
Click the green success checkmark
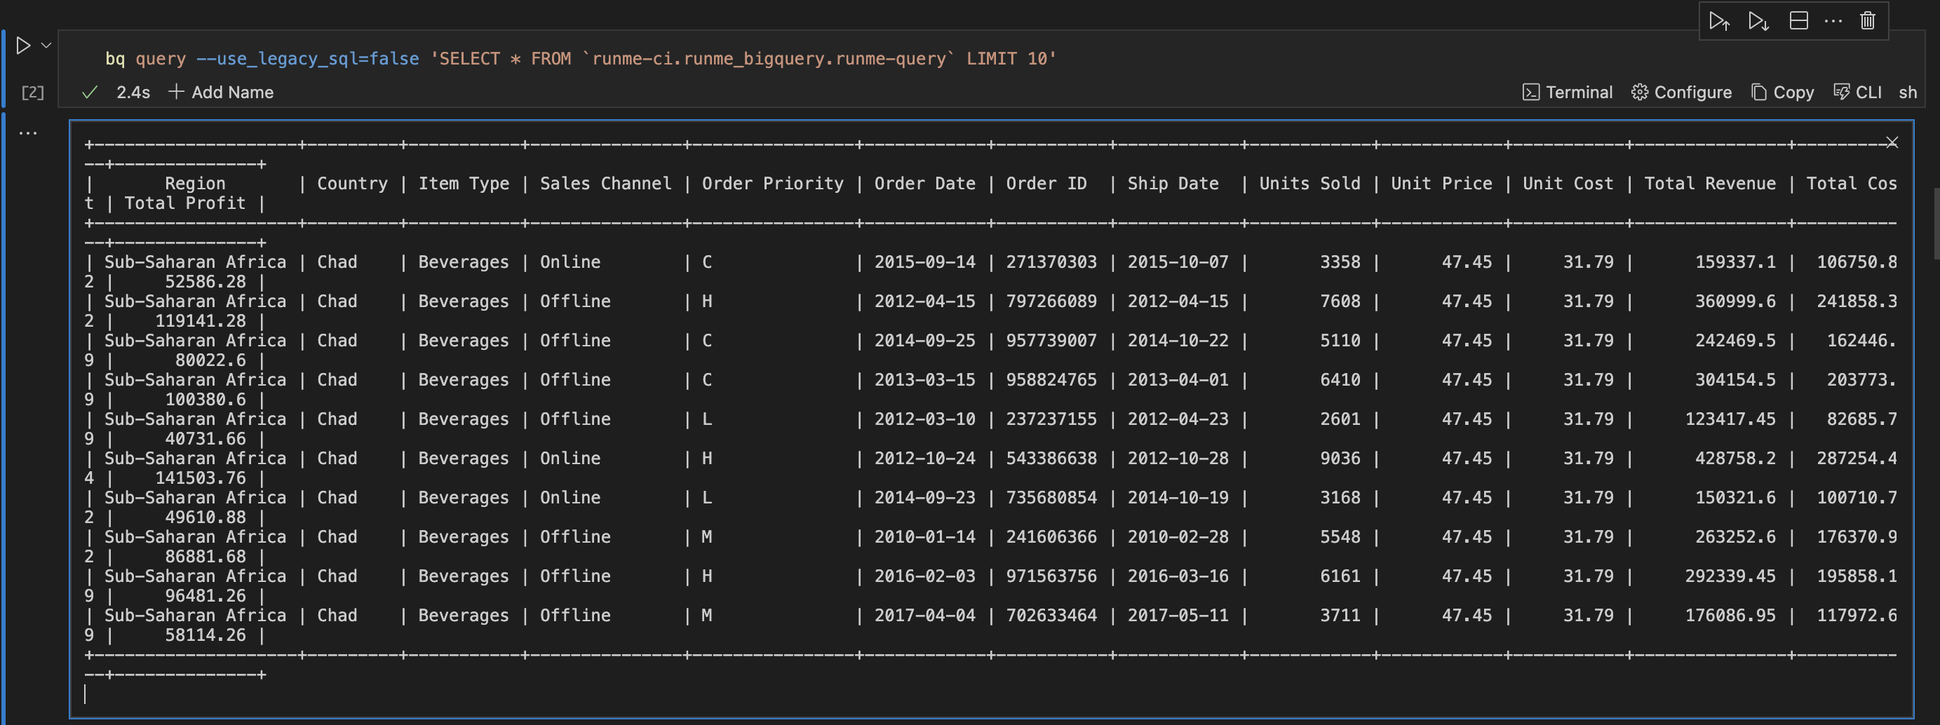[x=90, y=93]
